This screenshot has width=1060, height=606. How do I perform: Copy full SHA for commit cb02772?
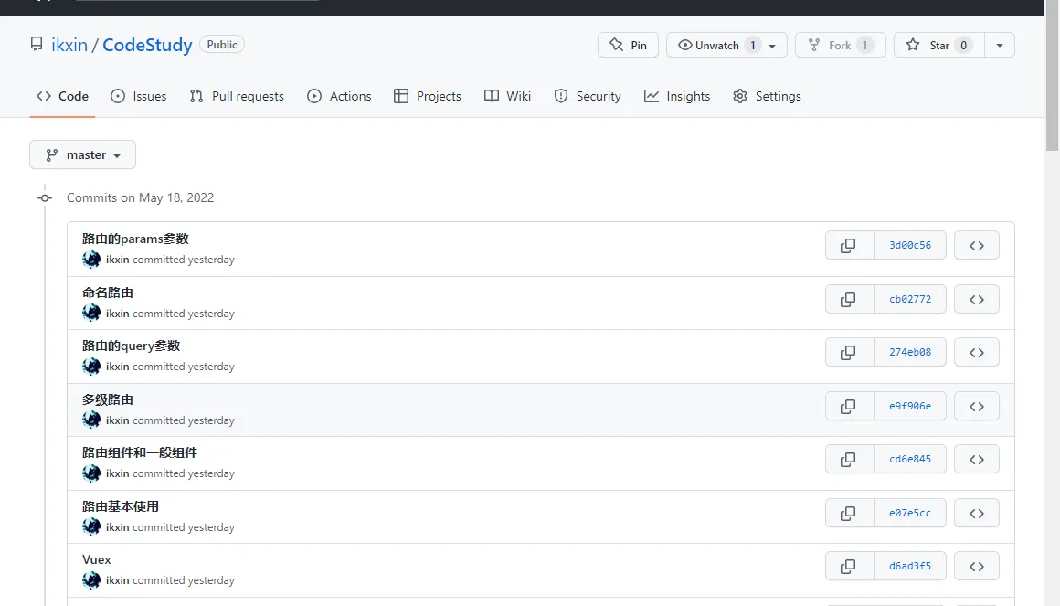coord(849,300)
